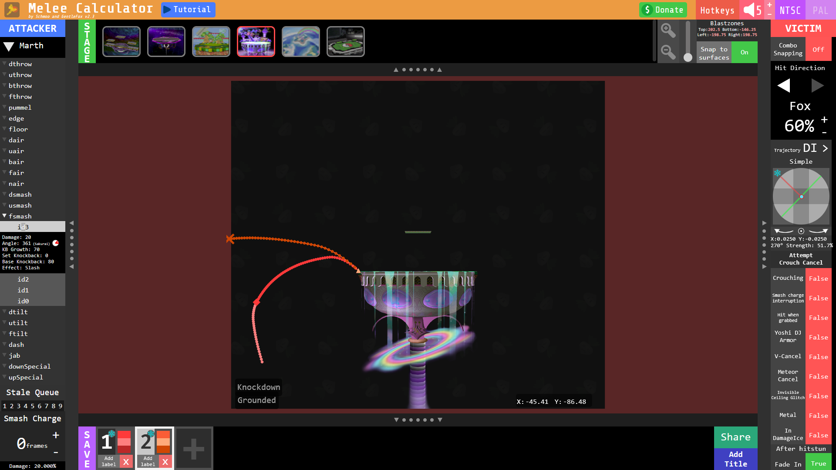Add label to save slot 1
The width and height of the screenshot is (836, 470).
pos(109,461)
